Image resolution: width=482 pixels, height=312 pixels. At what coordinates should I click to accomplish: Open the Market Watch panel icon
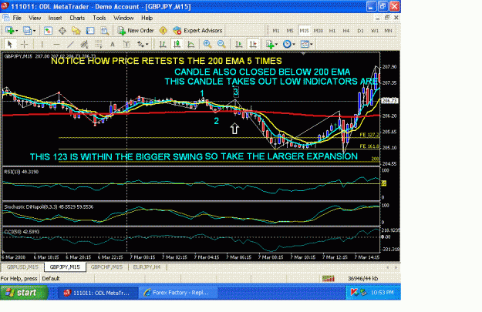48,30
